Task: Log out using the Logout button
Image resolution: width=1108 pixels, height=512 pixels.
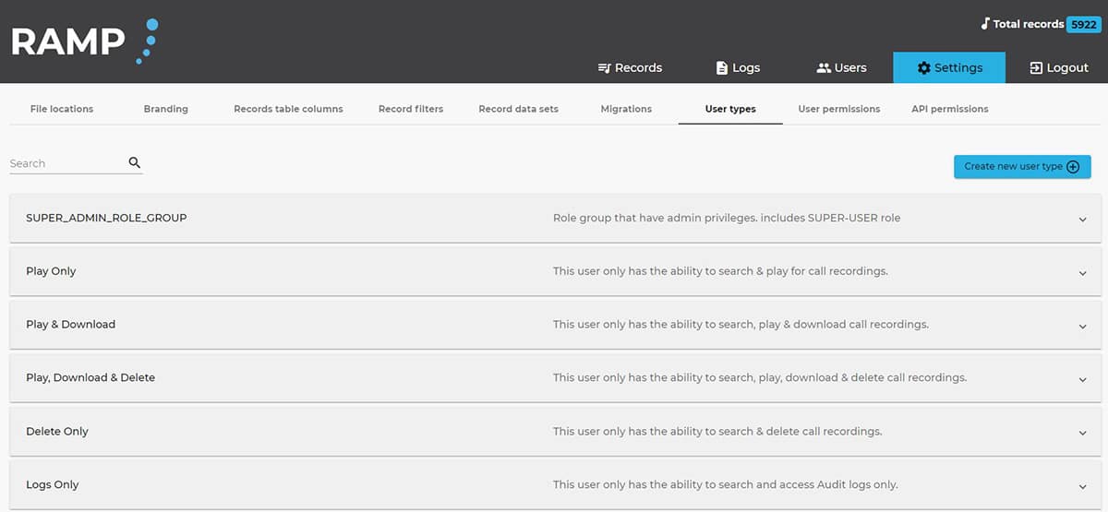Action: tap(1059, 67)
